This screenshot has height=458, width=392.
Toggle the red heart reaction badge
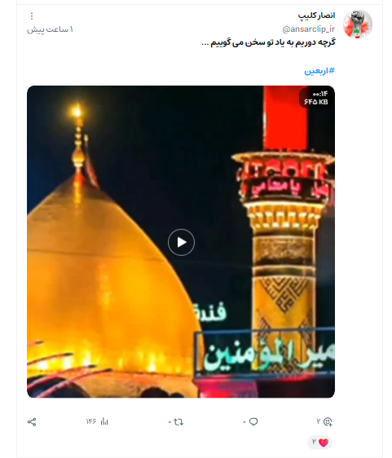320,443
